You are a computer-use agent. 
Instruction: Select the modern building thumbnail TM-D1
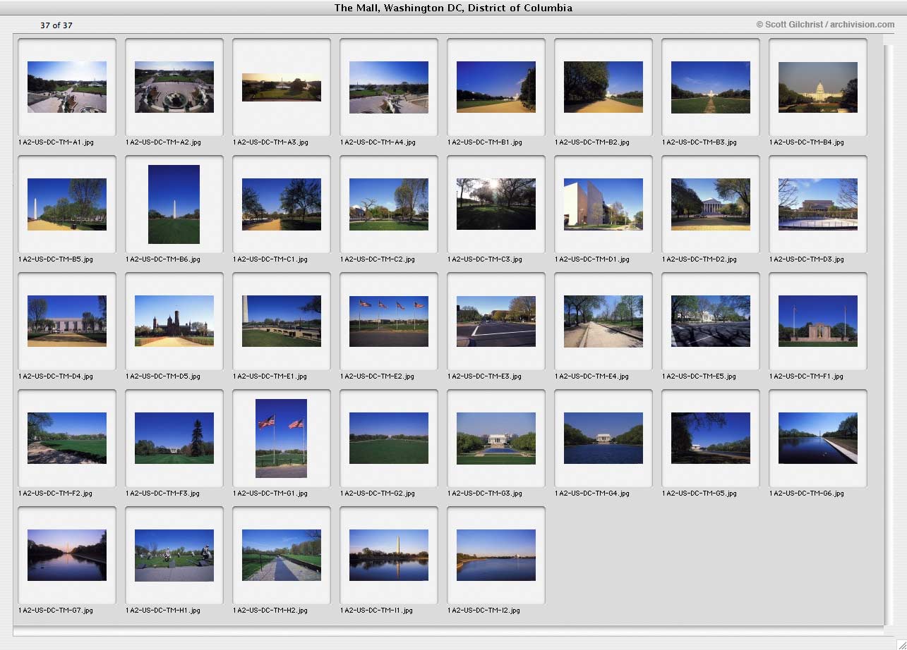pos(603,204)
